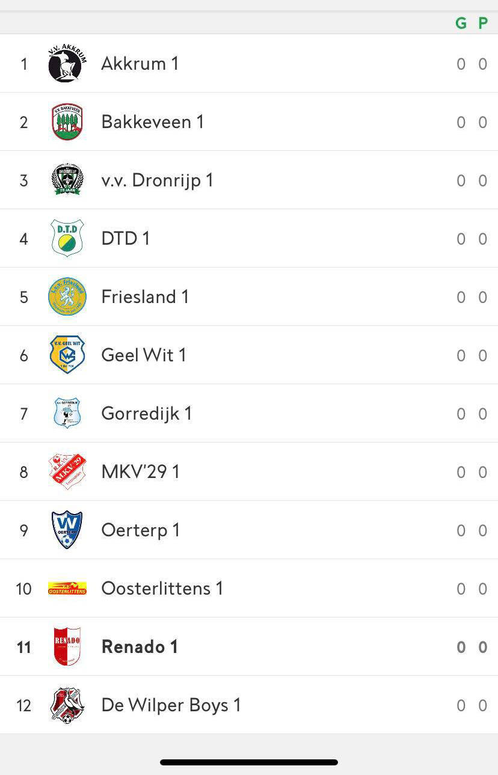Tap the Bakkeveen tree crest icon

point(67,121)
